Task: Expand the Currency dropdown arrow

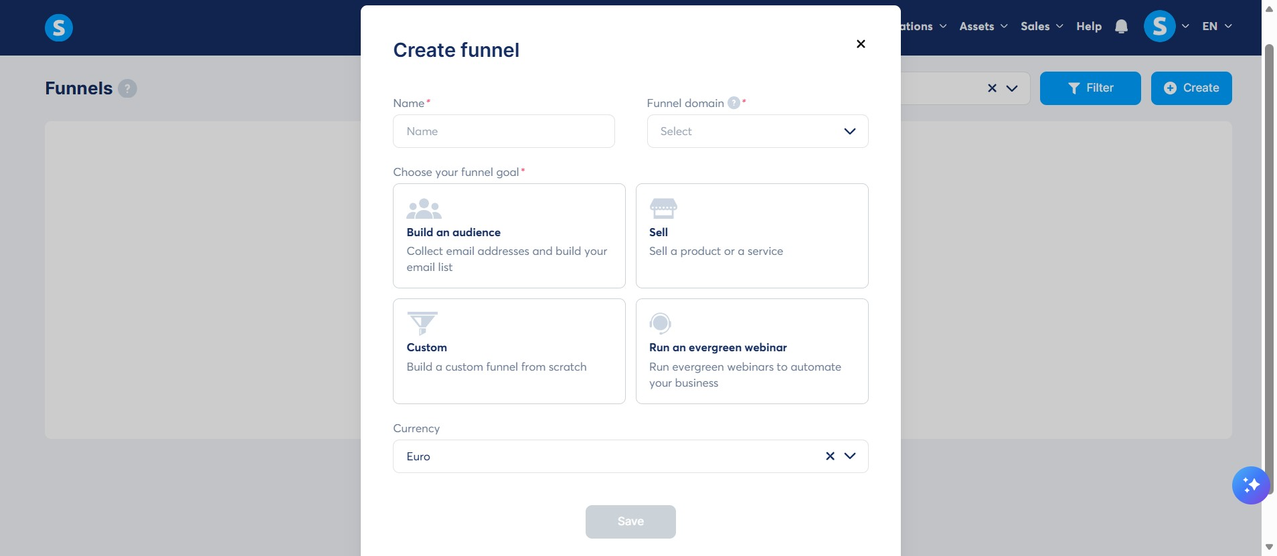Action: coord(850,456)
